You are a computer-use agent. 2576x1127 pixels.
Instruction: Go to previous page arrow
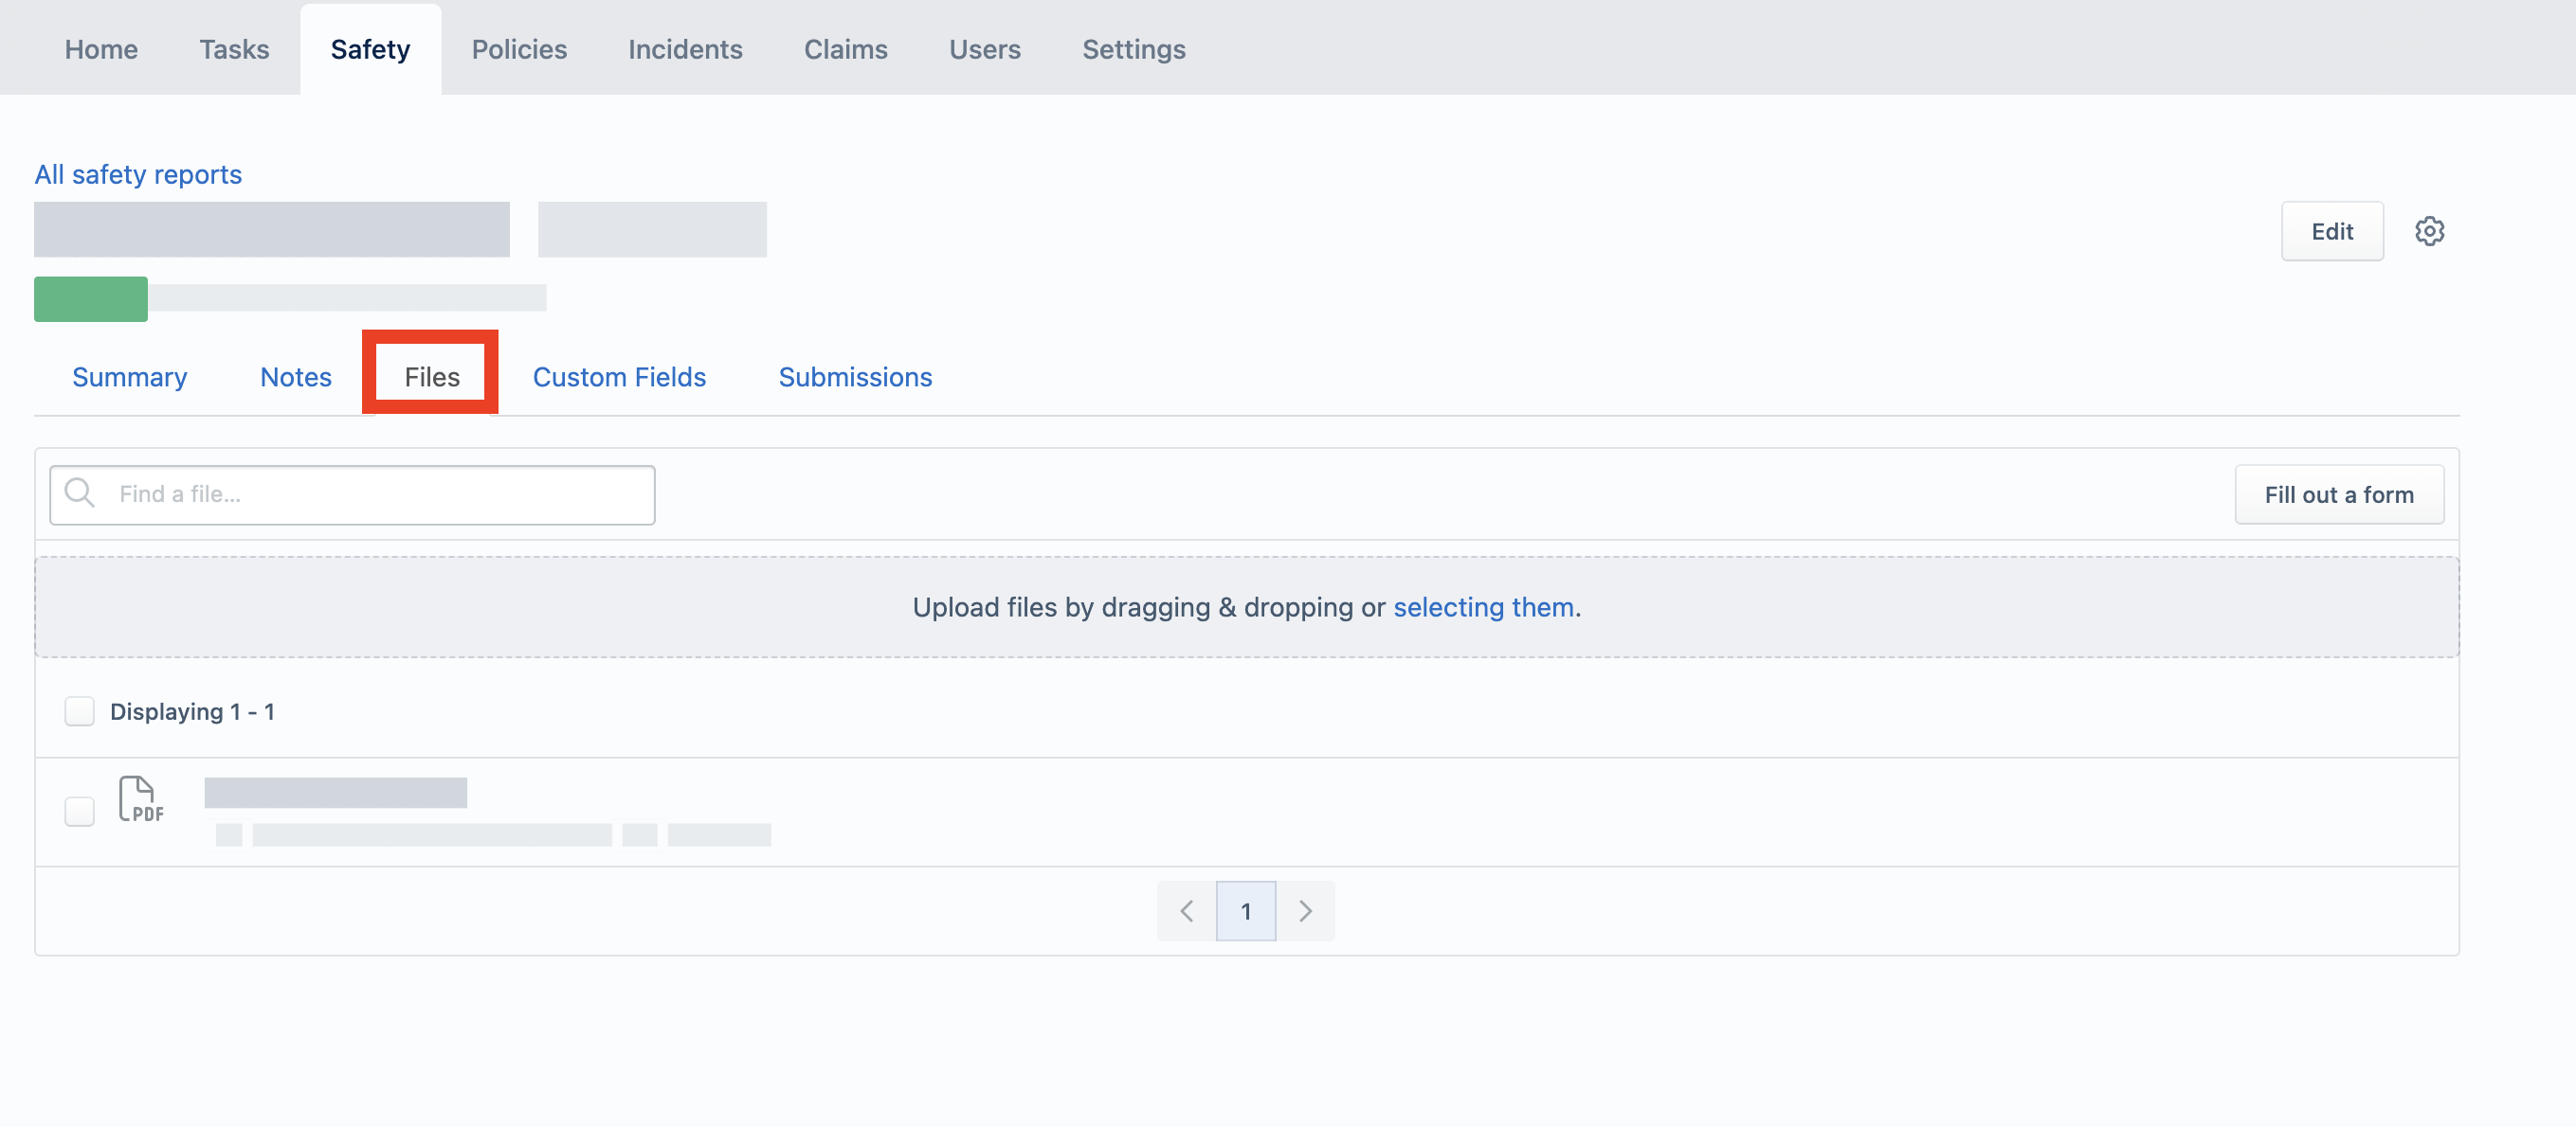coord(1186,911)
